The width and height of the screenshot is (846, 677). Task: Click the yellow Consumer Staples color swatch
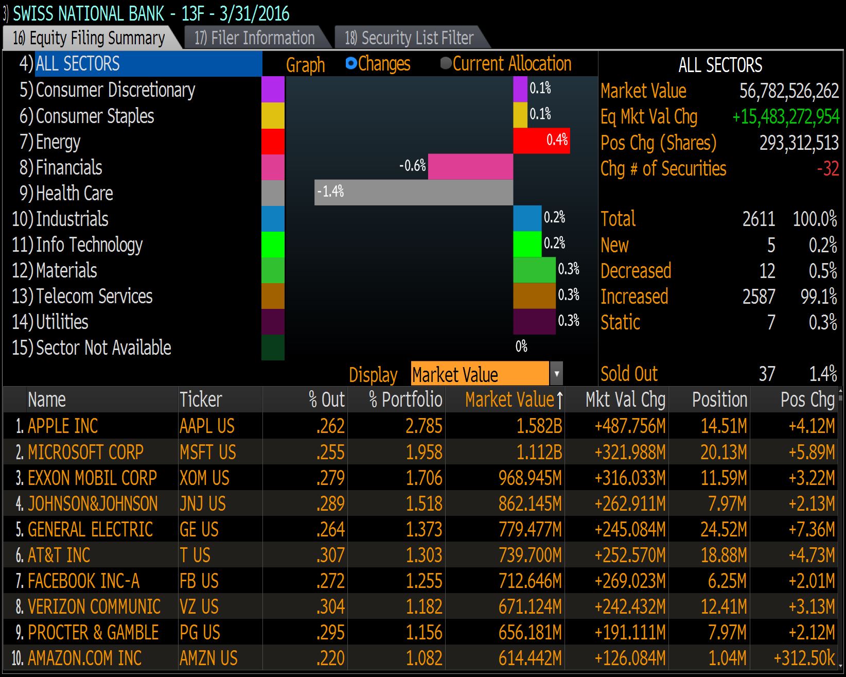(x=273, y=115)
